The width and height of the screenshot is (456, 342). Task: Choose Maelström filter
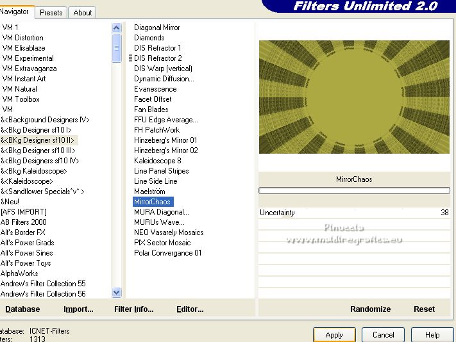[x=149, y=191]
